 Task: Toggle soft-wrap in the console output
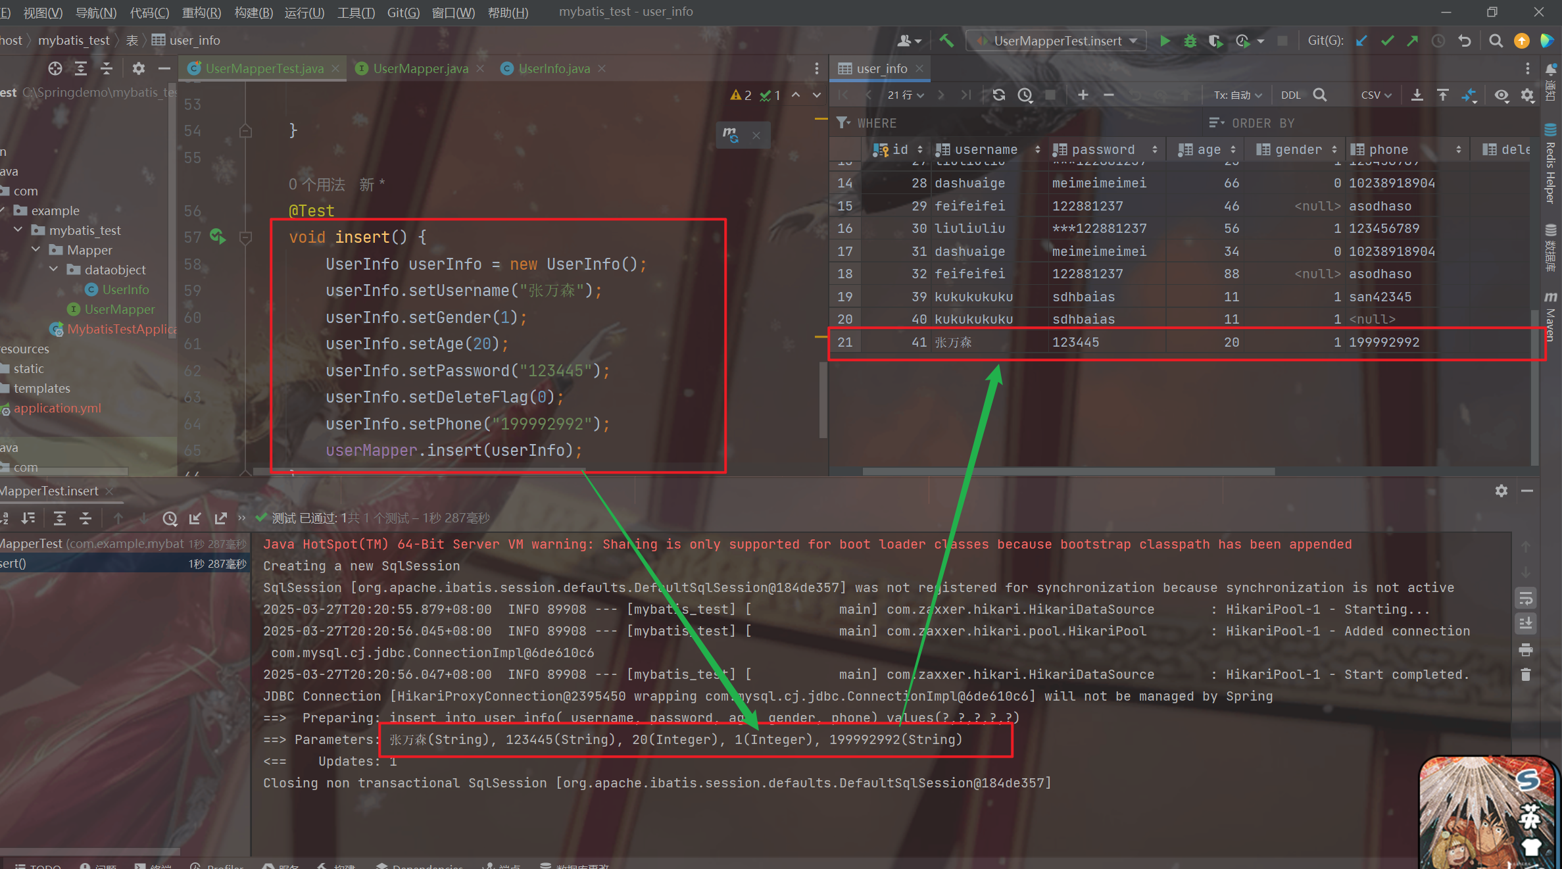click(x=1526, y=599)
